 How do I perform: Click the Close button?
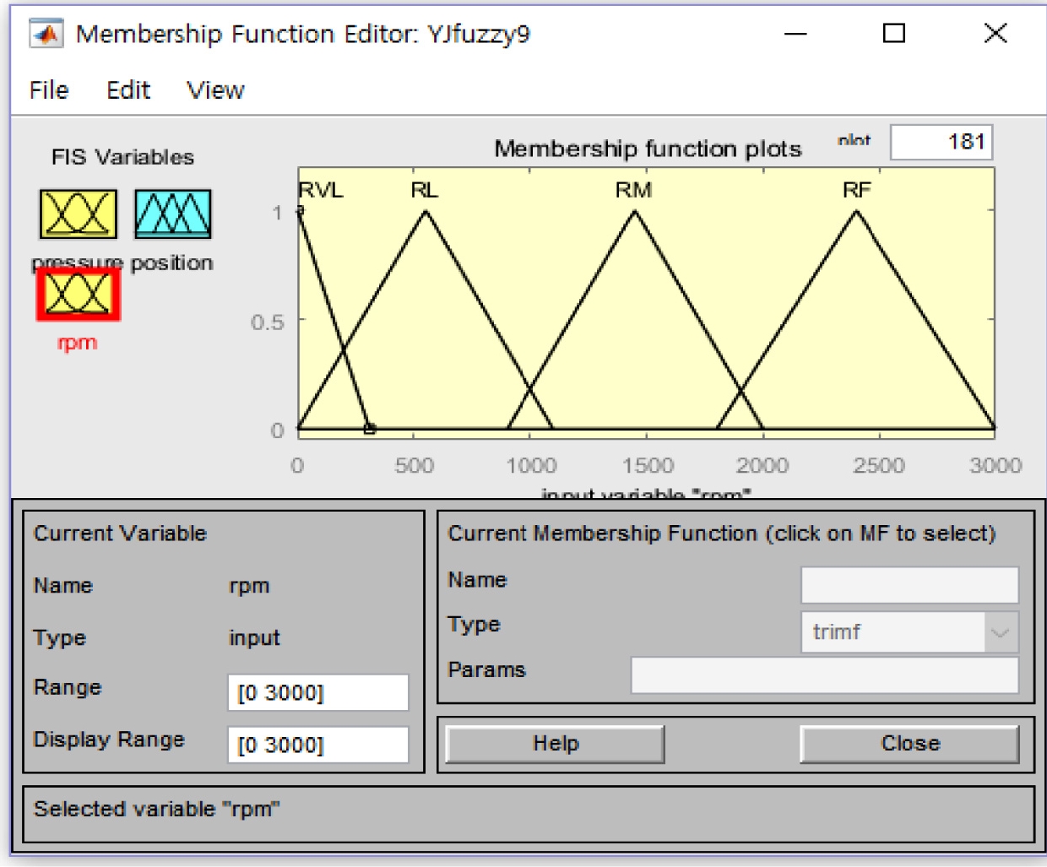click(909, 744)
